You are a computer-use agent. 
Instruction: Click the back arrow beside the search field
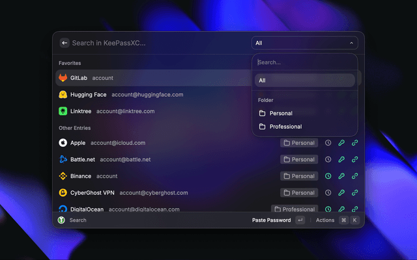coord(64,43)
